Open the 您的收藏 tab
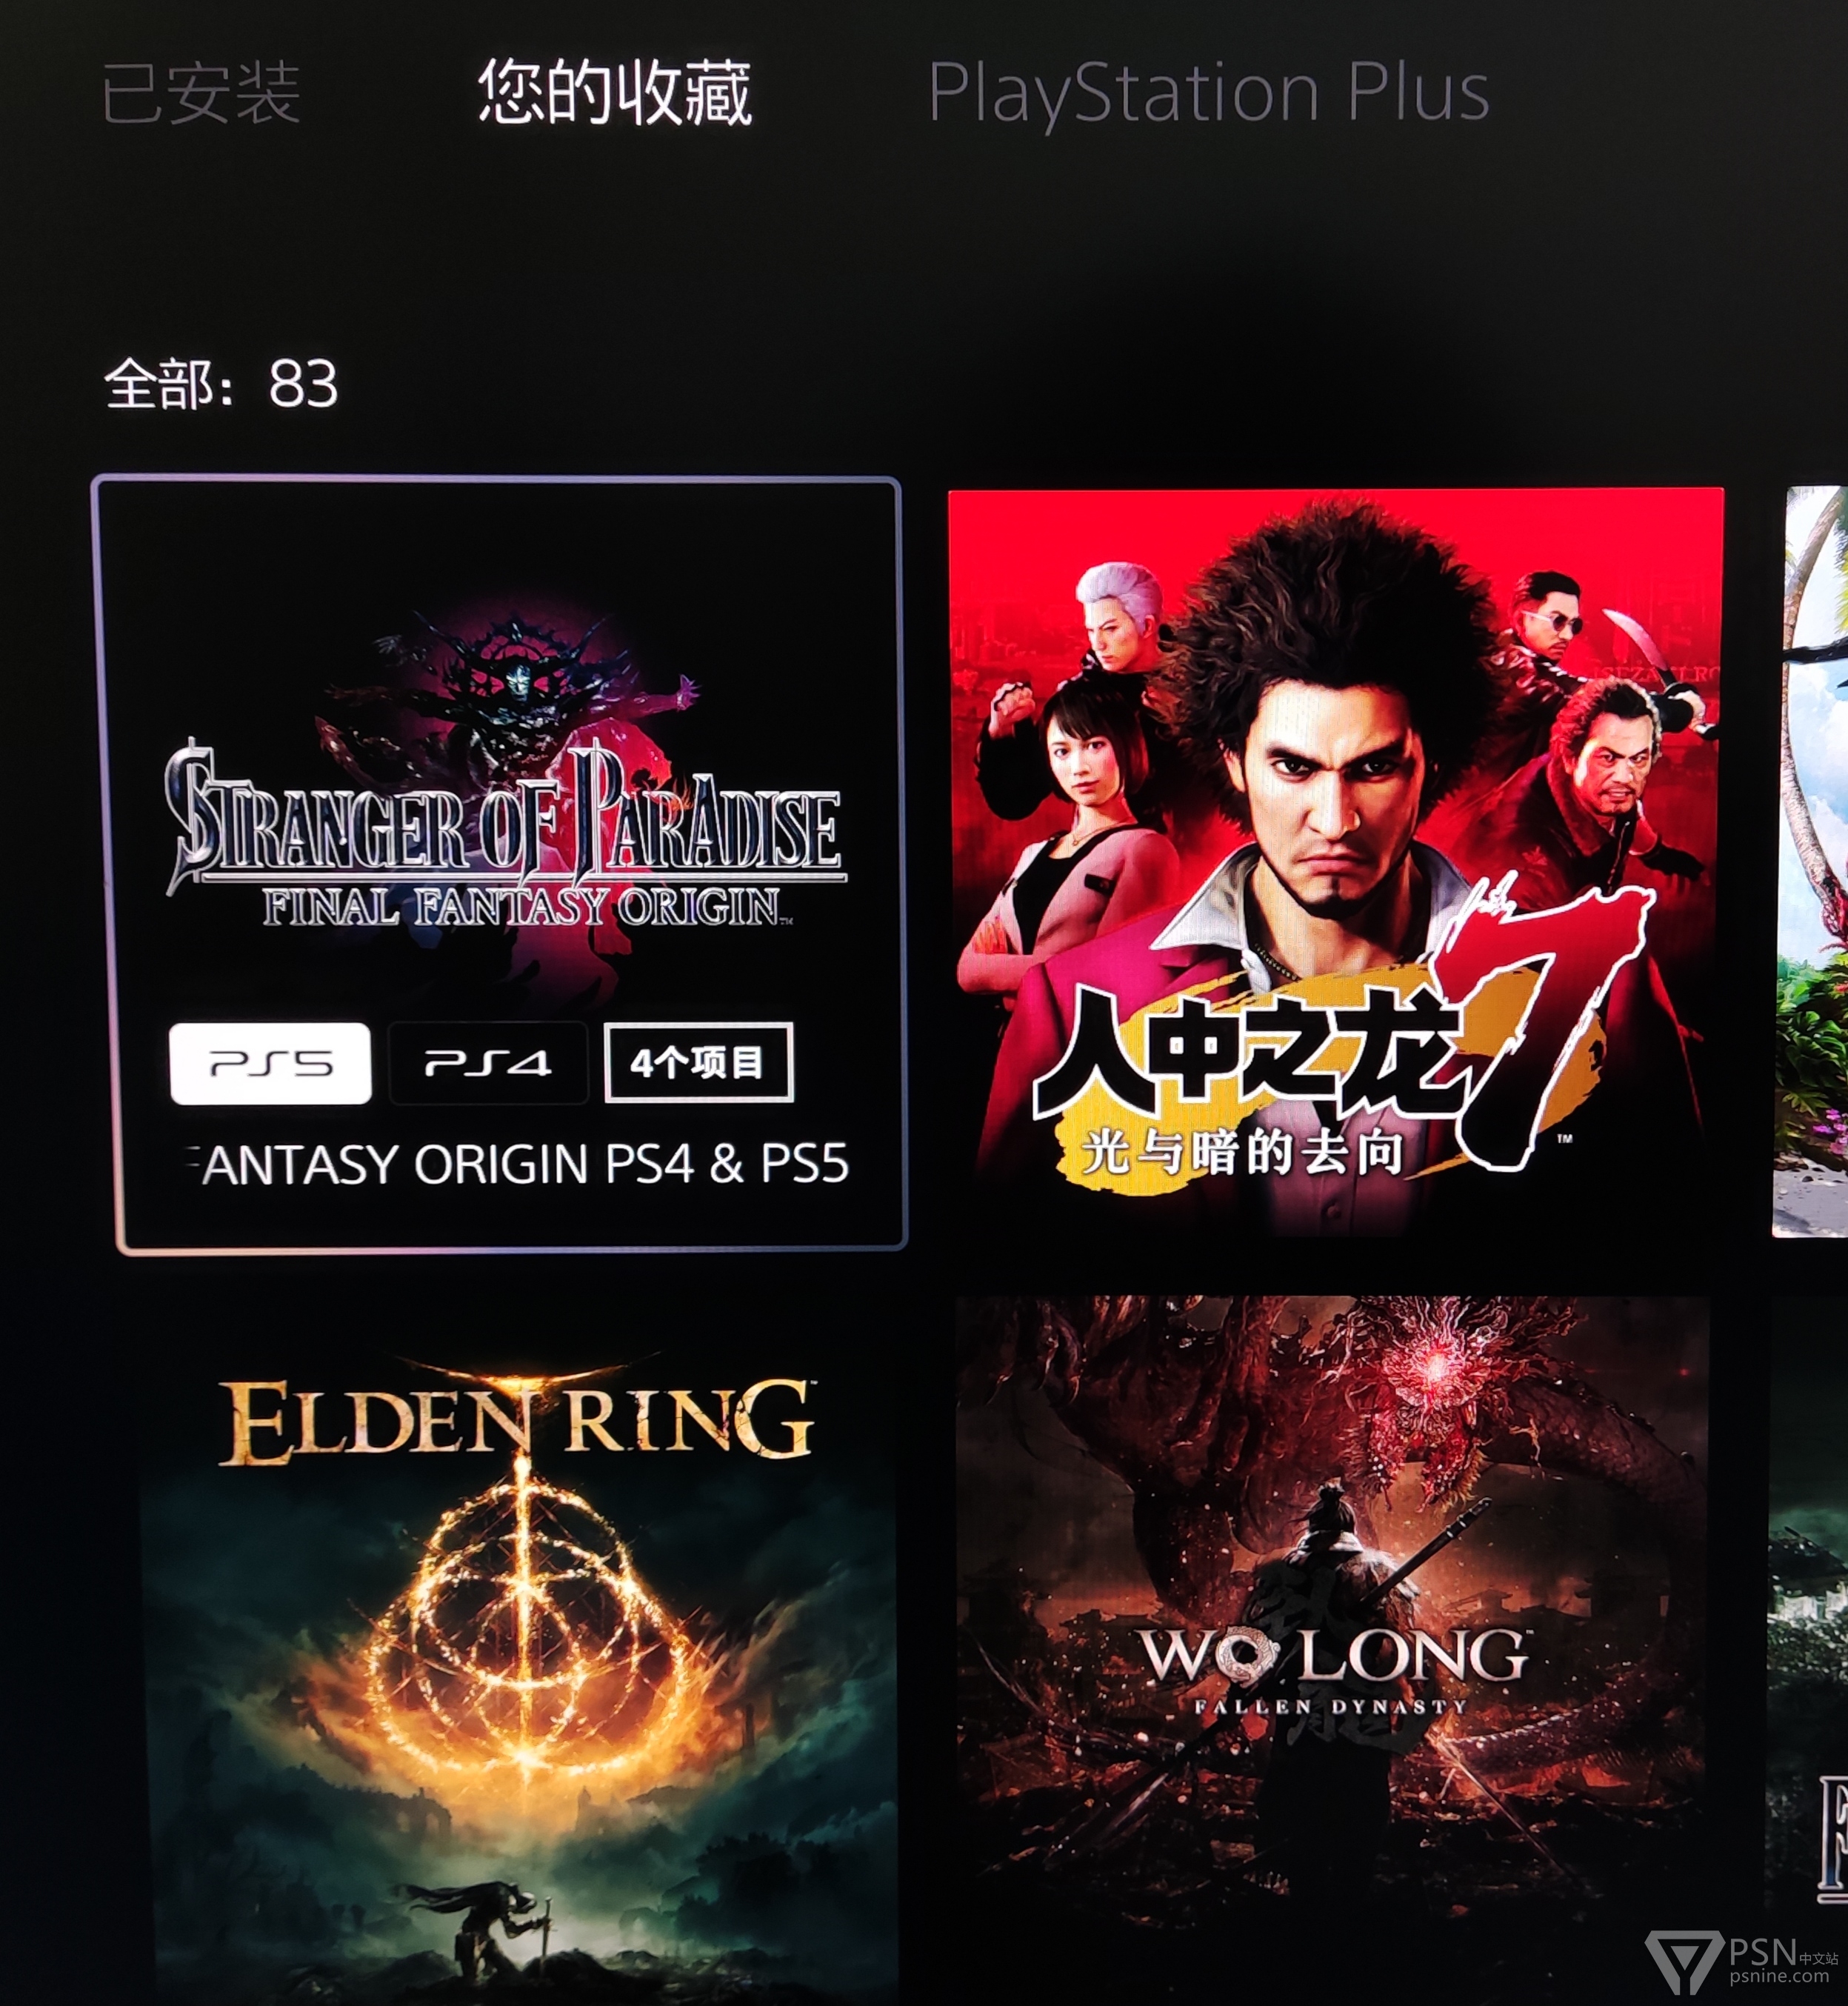The width and height of the screenshot is (1848, 2006). pos(614,92)
